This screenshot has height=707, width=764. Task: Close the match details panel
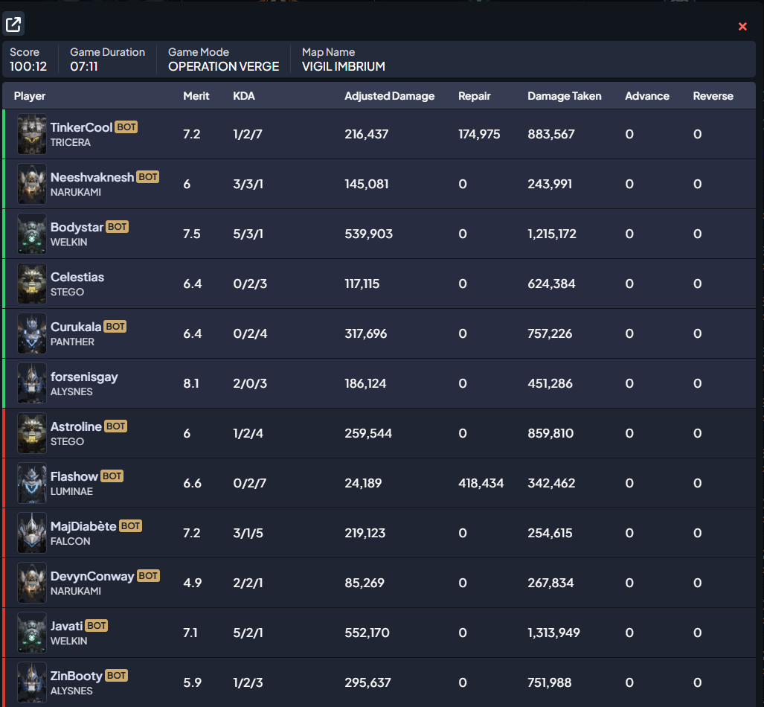[742, 26]
